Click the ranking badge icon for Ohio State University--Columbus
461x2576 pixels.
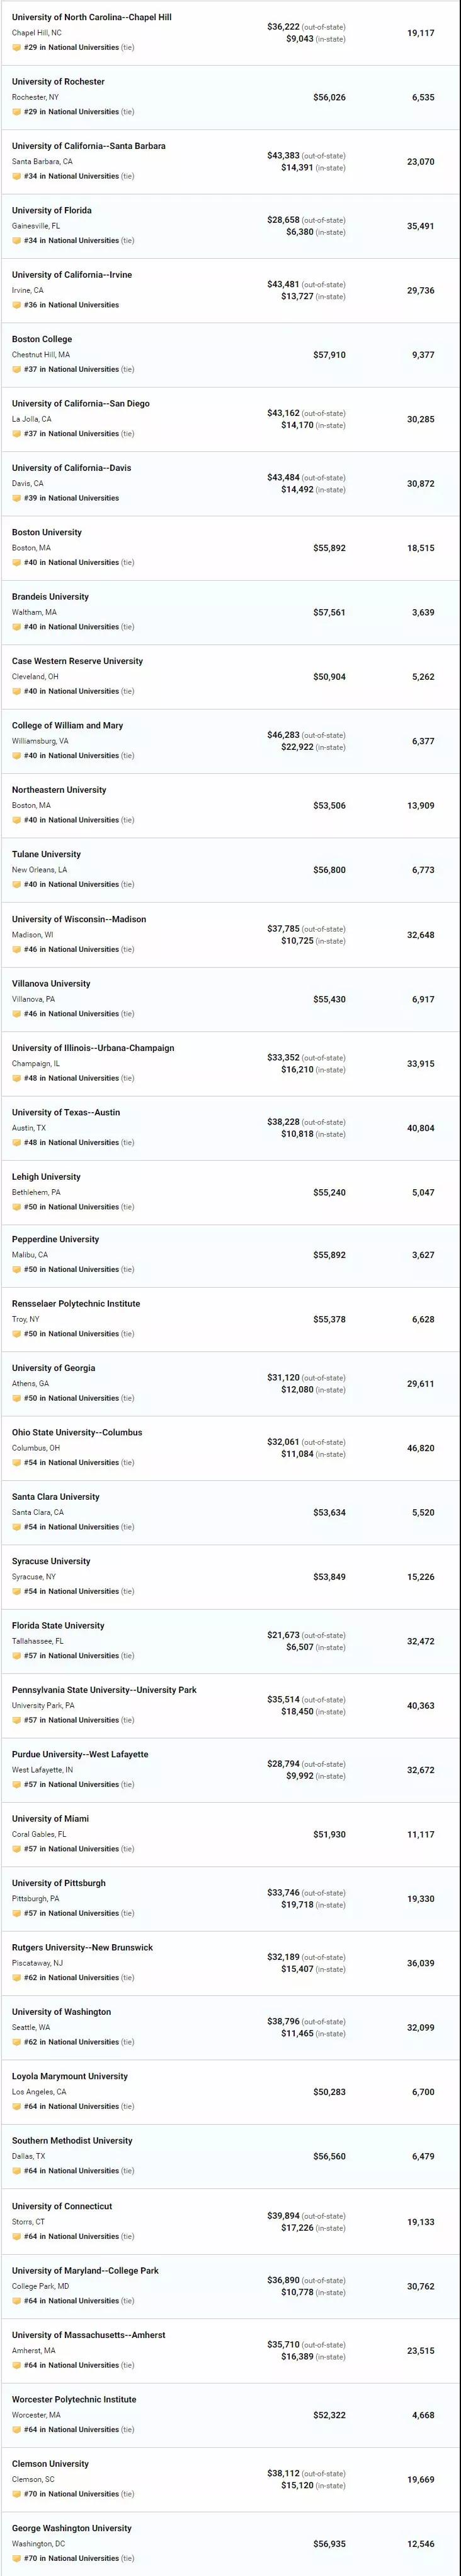pos(17,1462)
